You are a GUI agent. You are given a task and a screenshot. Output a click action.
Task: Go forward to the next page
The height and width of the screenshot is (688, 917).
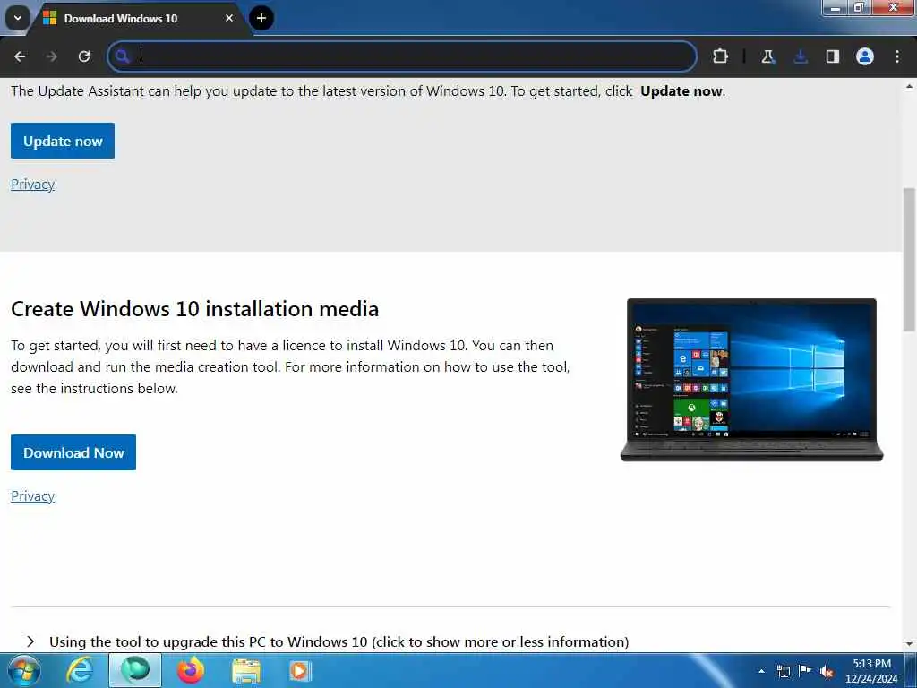(x=51, y=56)
